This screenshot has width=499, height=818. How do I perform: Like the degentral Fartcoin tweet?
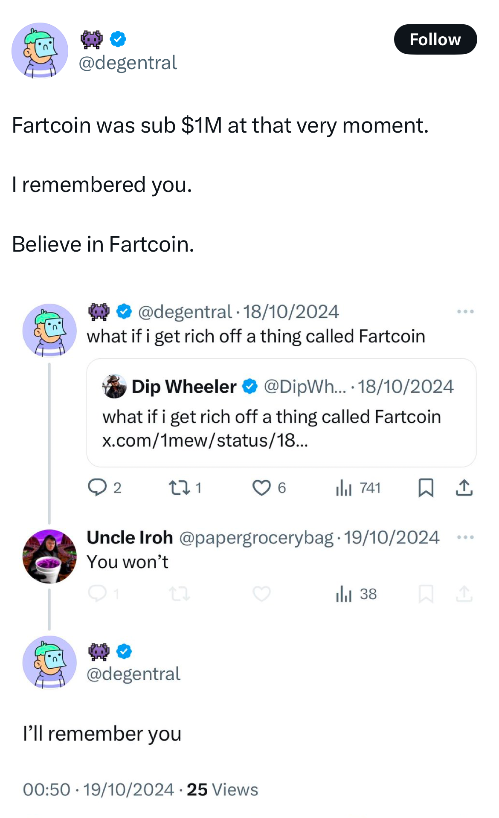[x=261, y=487]
